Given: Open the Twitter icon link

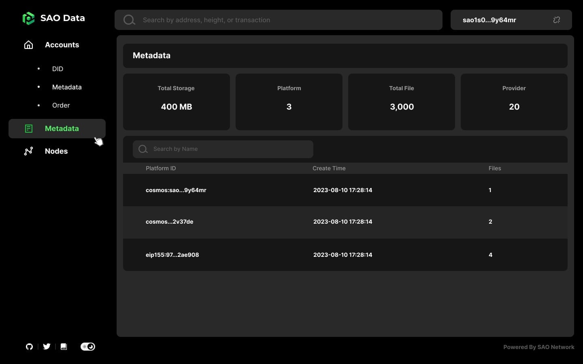Looking at the screenshot, I should (x=47, y=347).
